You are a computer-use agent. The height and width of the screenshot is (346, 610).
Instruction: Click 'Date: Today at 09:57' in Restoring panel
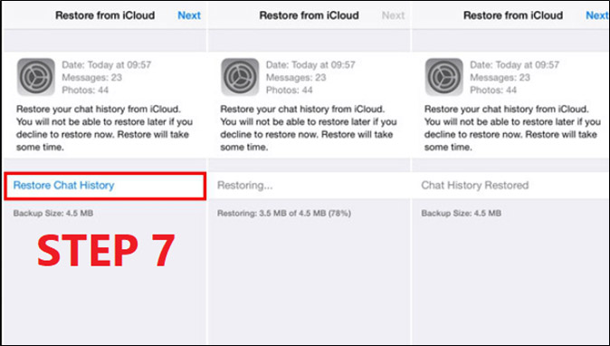(310, 65)
